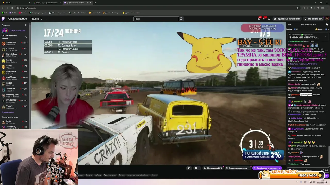This screenshot has width=330, height=185.
Task: Click the magnifier search button
Action: tap(181, 19)
